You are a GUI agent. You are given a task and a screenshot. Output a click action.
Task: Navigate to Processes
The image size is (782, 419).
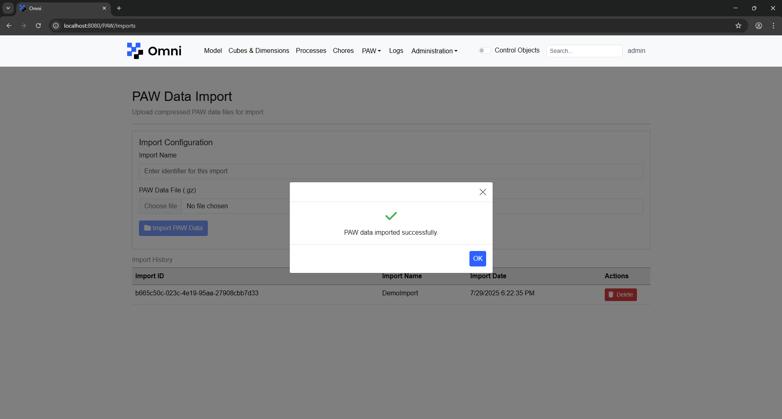311,51
